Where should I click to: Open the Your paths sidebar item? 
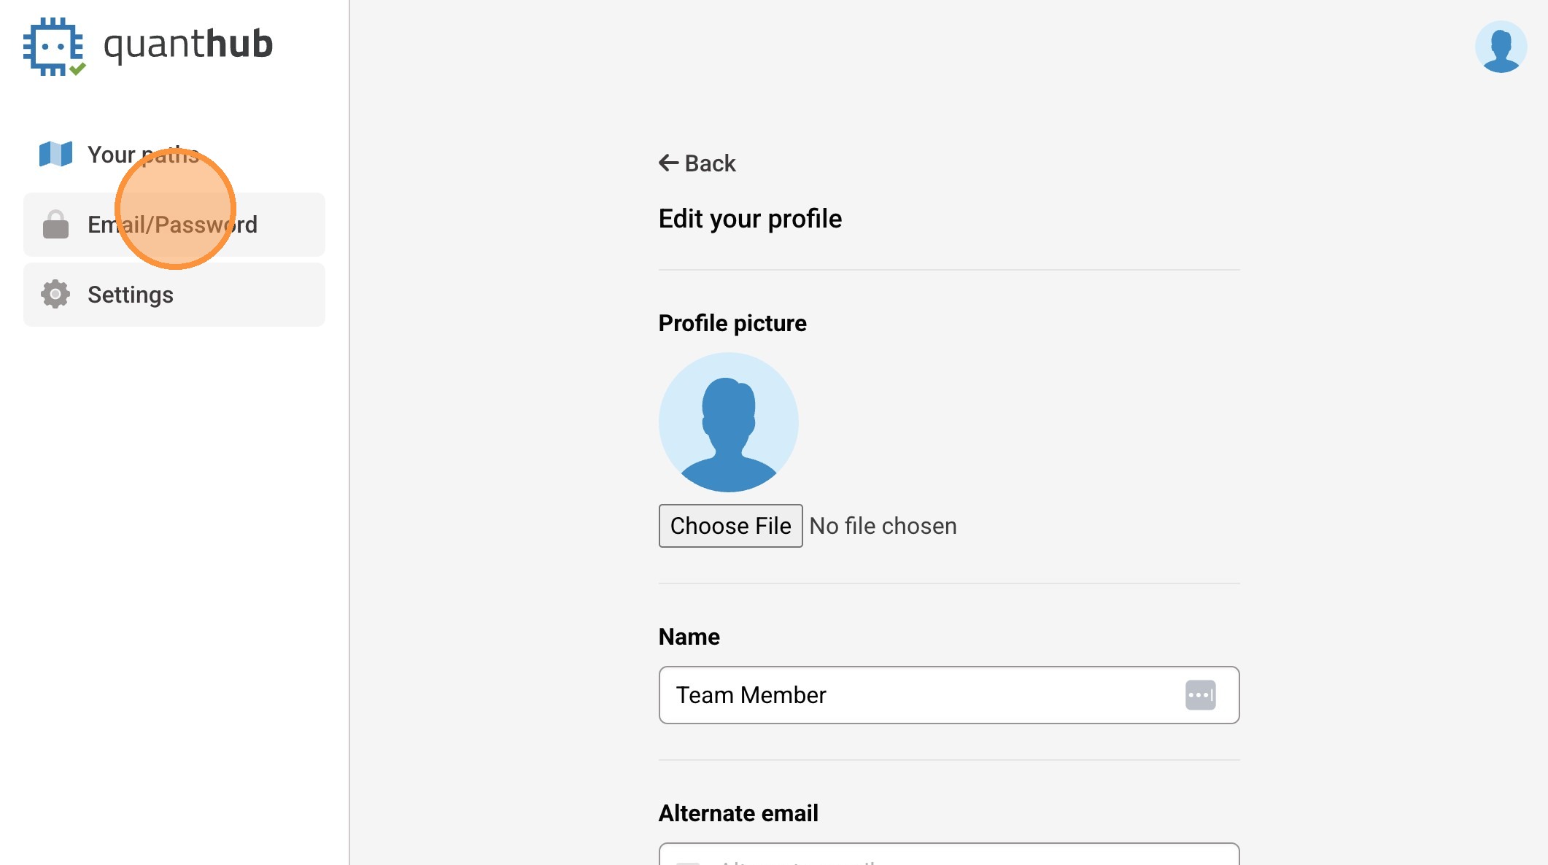(143, 155)
